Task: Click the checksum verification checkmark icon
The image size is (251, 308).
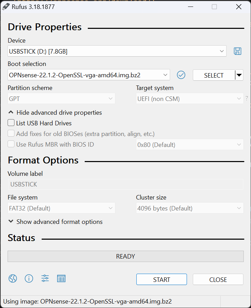Action: (x=181, y=75)
